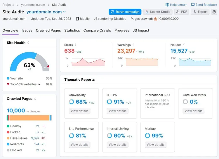Open the JS Impact tab
Image resolution: width=219 pixels, height=159 pixels.
coord(141,30)
